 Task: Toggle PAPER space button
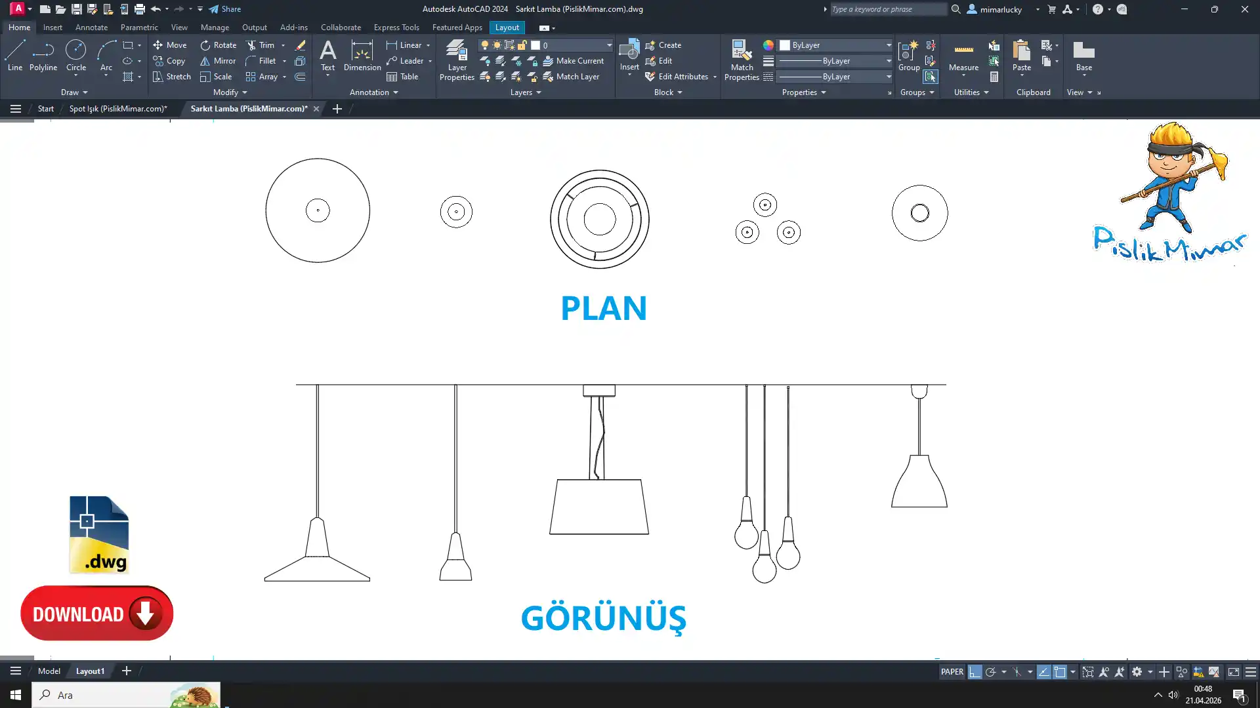tap(952, 672)
